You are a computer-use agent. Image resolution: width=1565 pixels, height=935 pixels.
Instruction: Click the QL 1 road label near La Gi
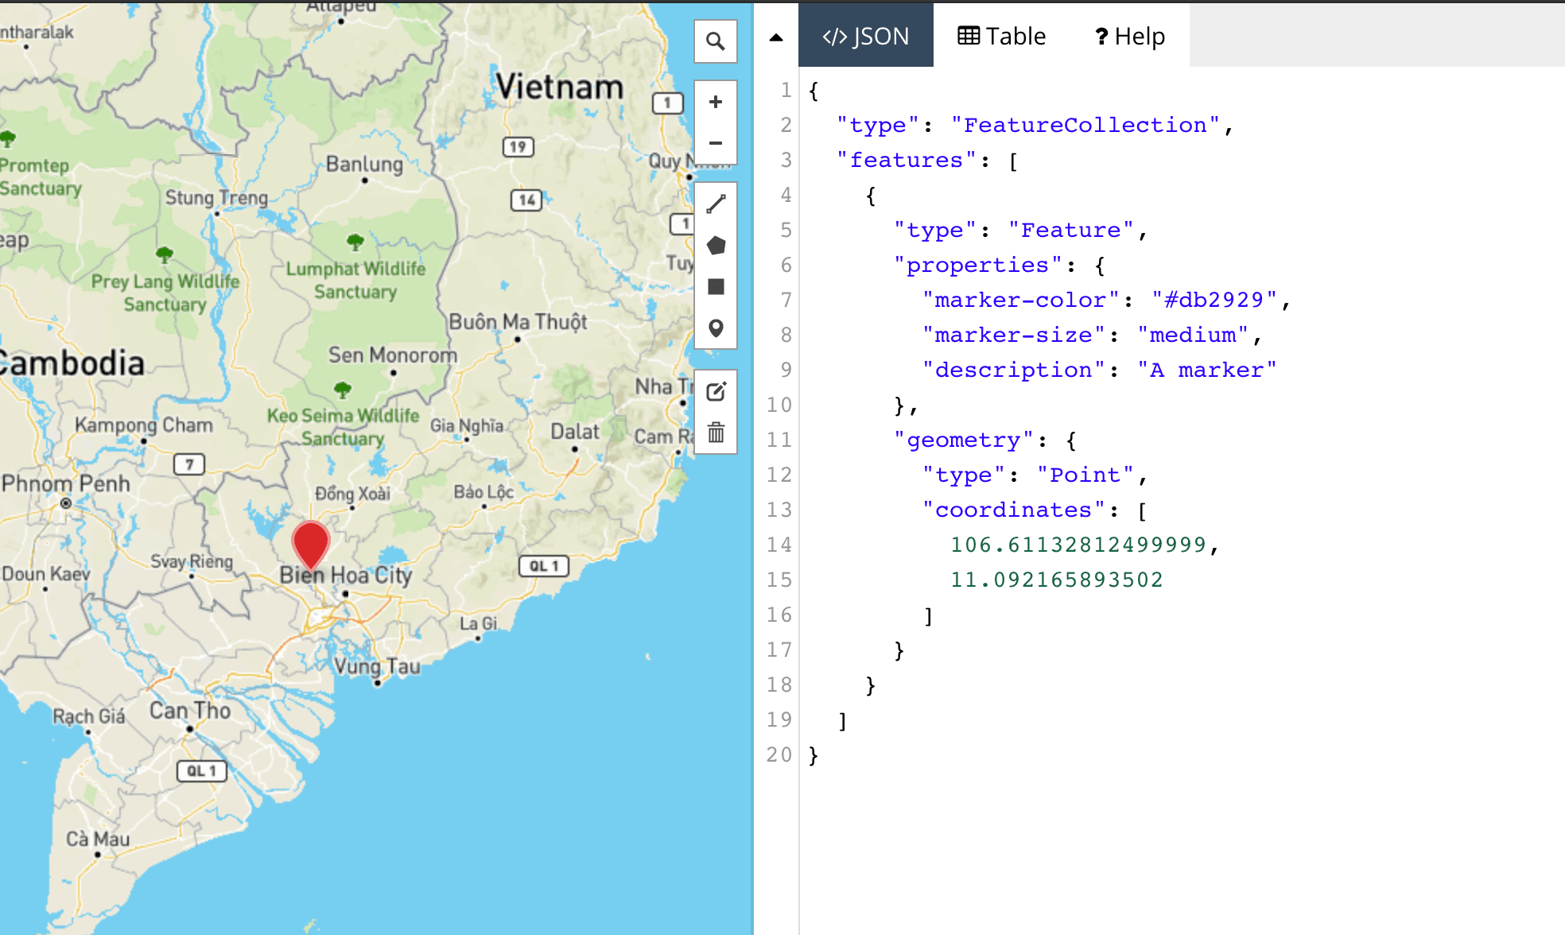[x=543, y=565]
